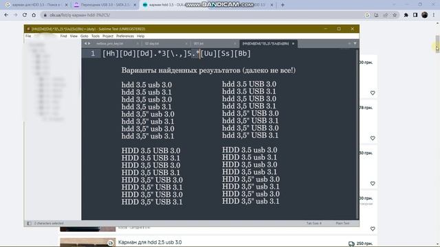Maximize the Sublime Text window
The height and width of the screenshot is (247, 440).
coord(339,29)
